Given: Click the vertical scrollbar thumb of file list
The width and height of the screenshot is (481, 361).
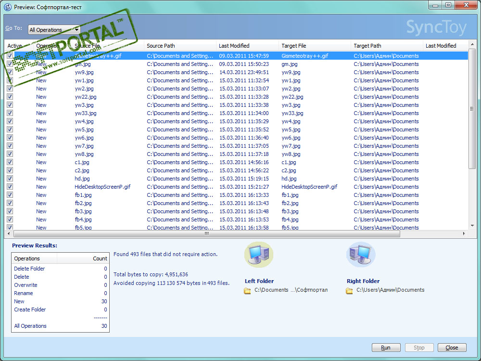Looking at the screenshot, I should 472,109.
